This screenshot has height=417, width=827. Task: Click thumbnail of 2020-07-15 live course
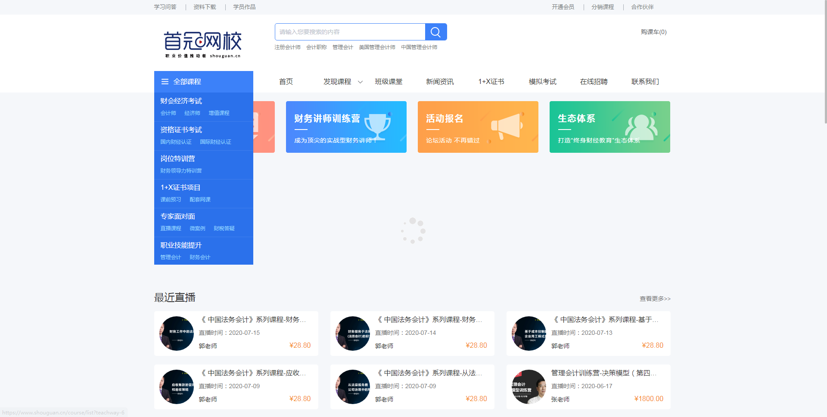[x=177, y=334]
